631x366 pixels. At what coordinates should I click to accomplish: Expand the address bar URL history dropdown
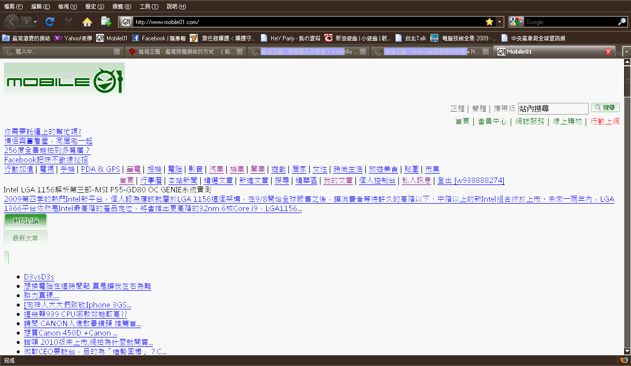click(499, 22)
